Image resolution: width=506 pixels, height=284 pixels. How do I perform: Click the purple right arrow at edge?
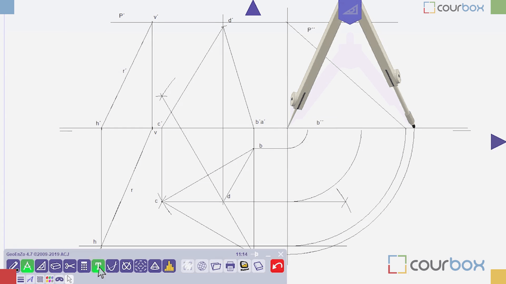click(498, 142)
